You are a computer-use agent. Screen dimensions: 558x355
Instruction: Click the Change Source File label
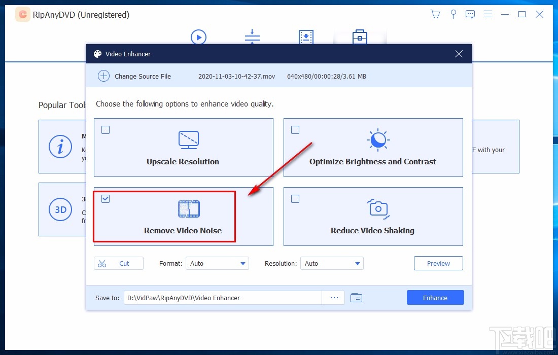(x=143, y=77)
